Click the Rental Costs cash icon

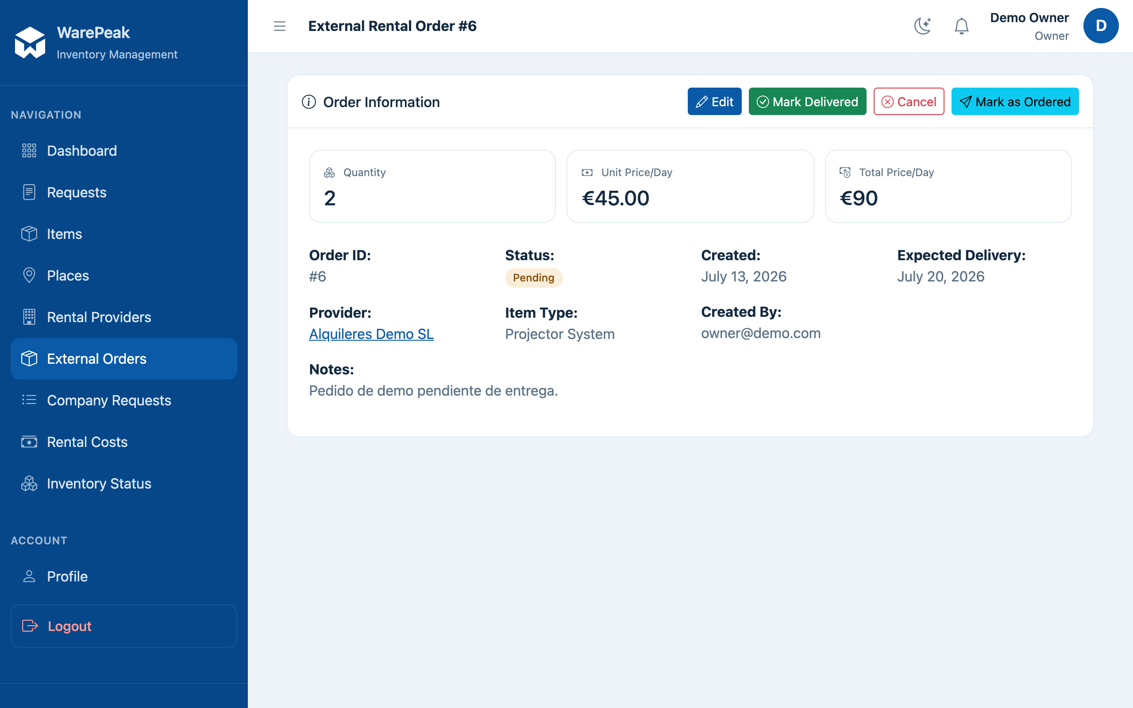(29, 442)
